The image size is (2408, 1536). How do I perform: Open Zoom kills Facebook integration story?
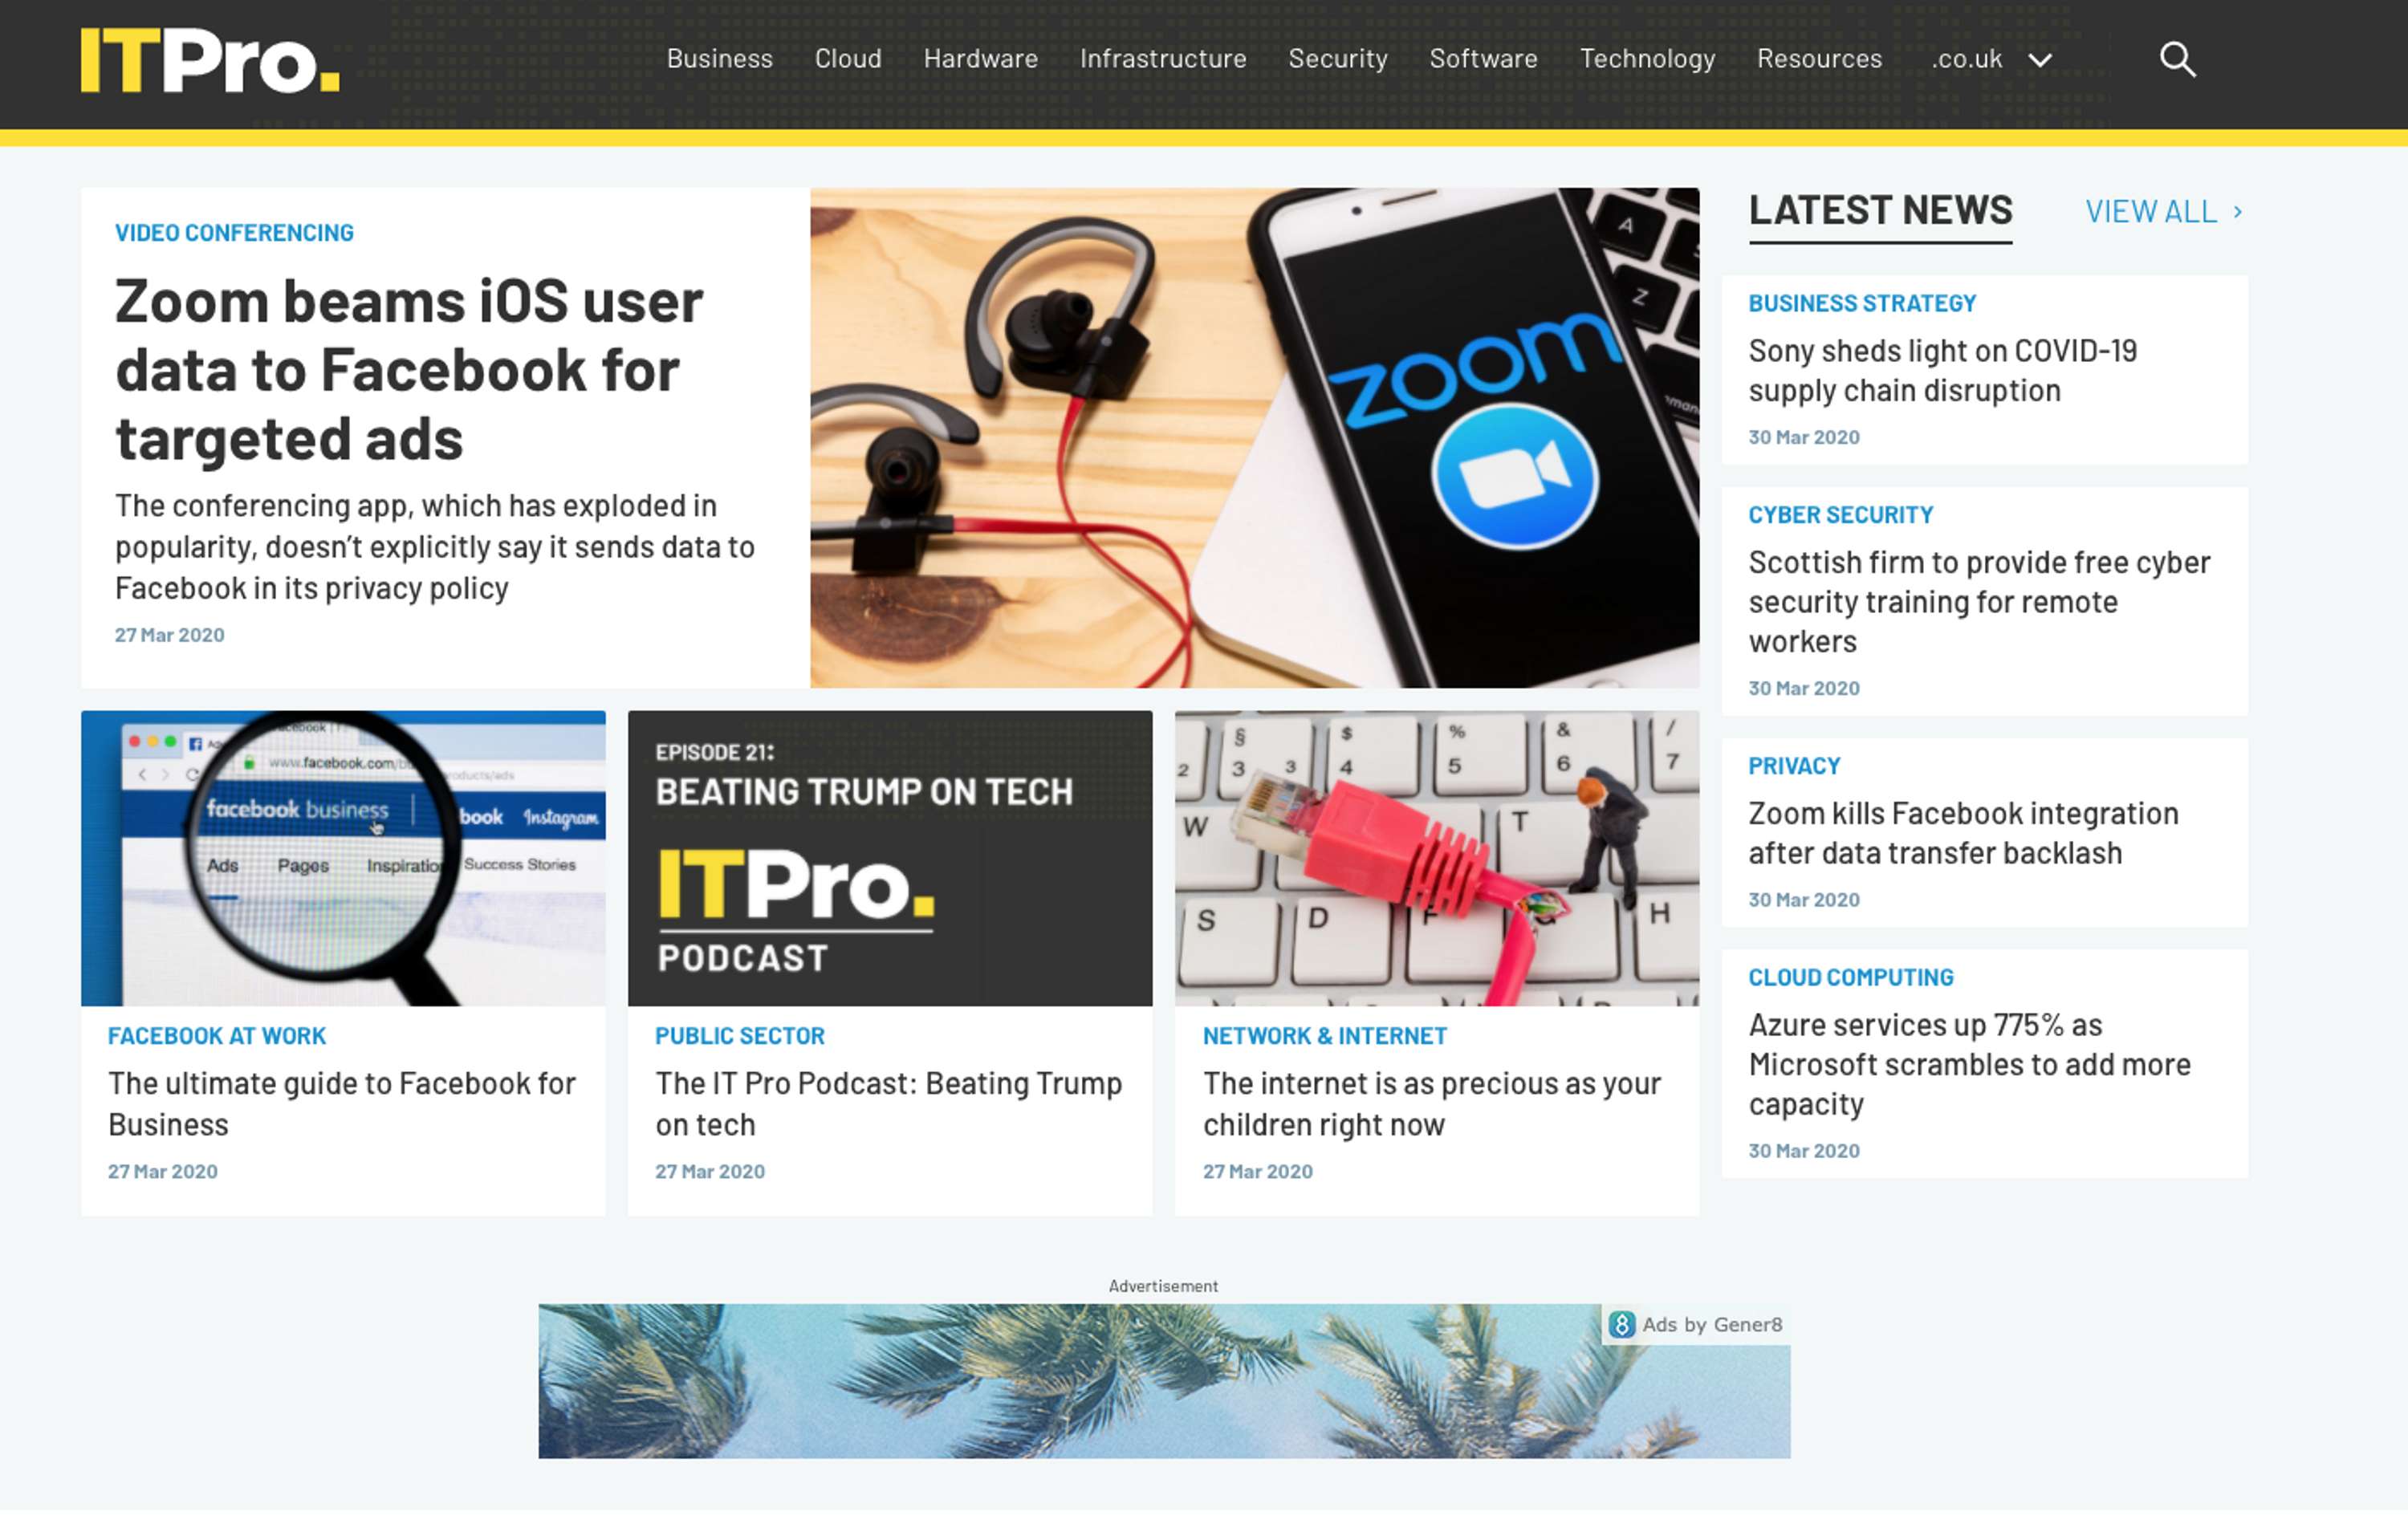(1963, 832)
